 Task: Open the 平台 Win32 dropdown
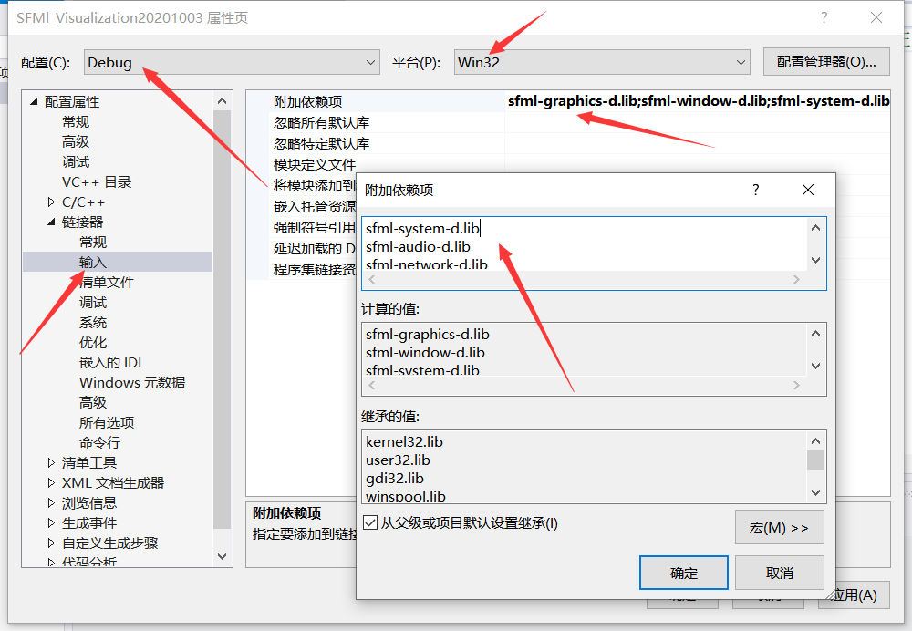602,62
